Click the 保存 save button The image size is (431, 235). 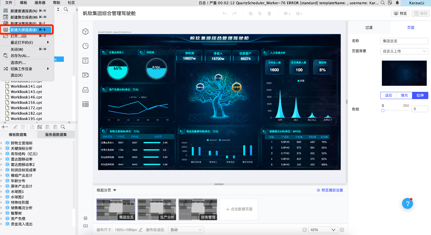421,14
